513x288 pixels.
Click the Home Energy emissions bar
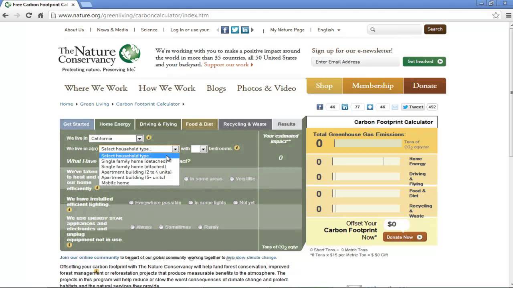[x=366, y=162]
